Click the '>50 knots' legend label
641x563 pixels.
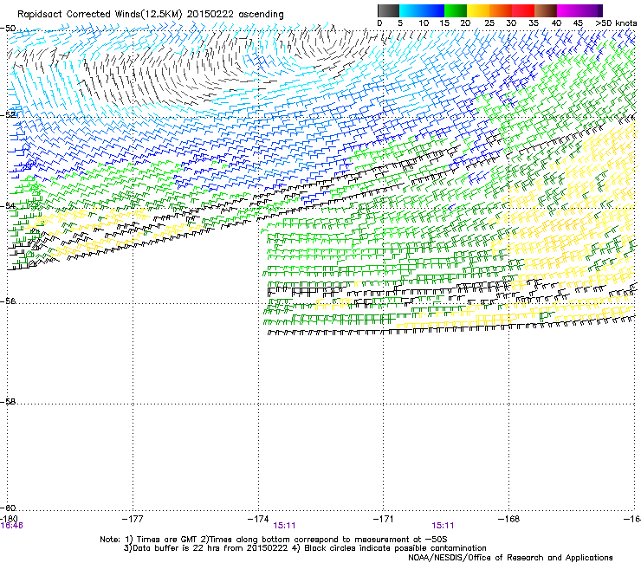[x=616, y=23]
